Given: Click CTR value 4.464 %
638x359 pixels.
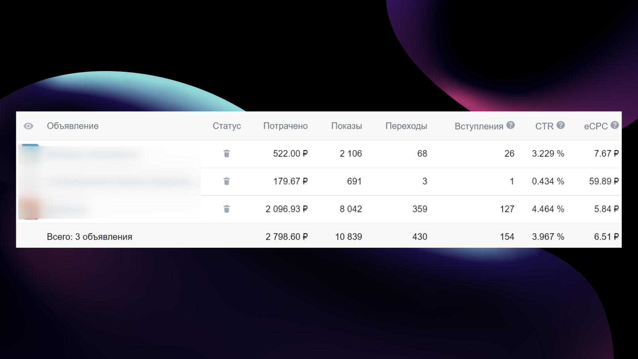Looking at the screenshot, I should click(x=548, y=209).
